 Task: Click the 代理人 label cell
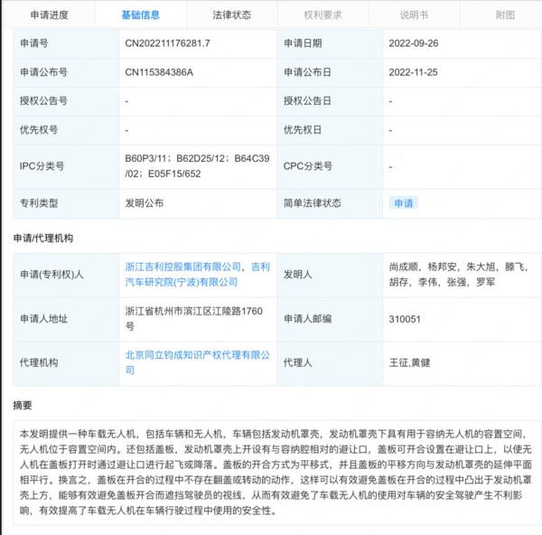click(330, 363)
